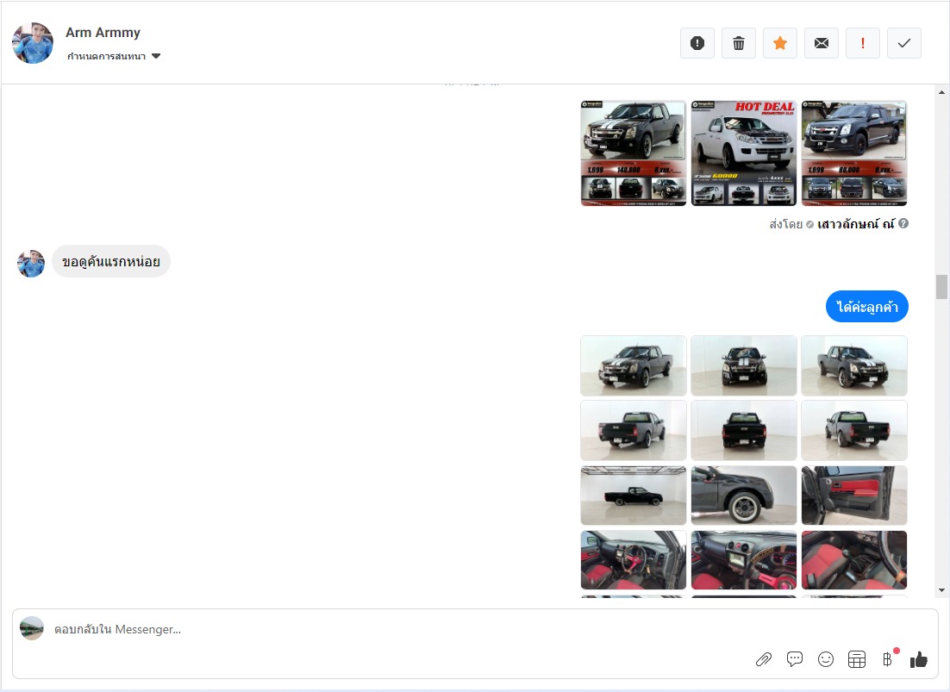
Task: Click sender avatar beside ขอดูคันแรกหน่อย message
Action: click(x=31, y=264)
